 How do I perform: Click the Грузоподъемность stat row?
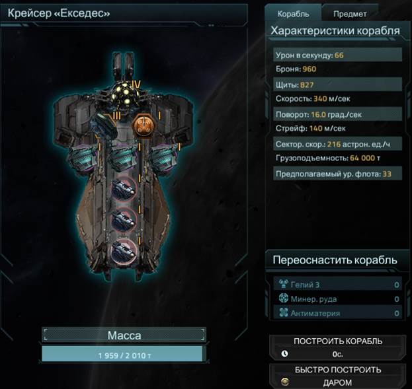point(337,158)
